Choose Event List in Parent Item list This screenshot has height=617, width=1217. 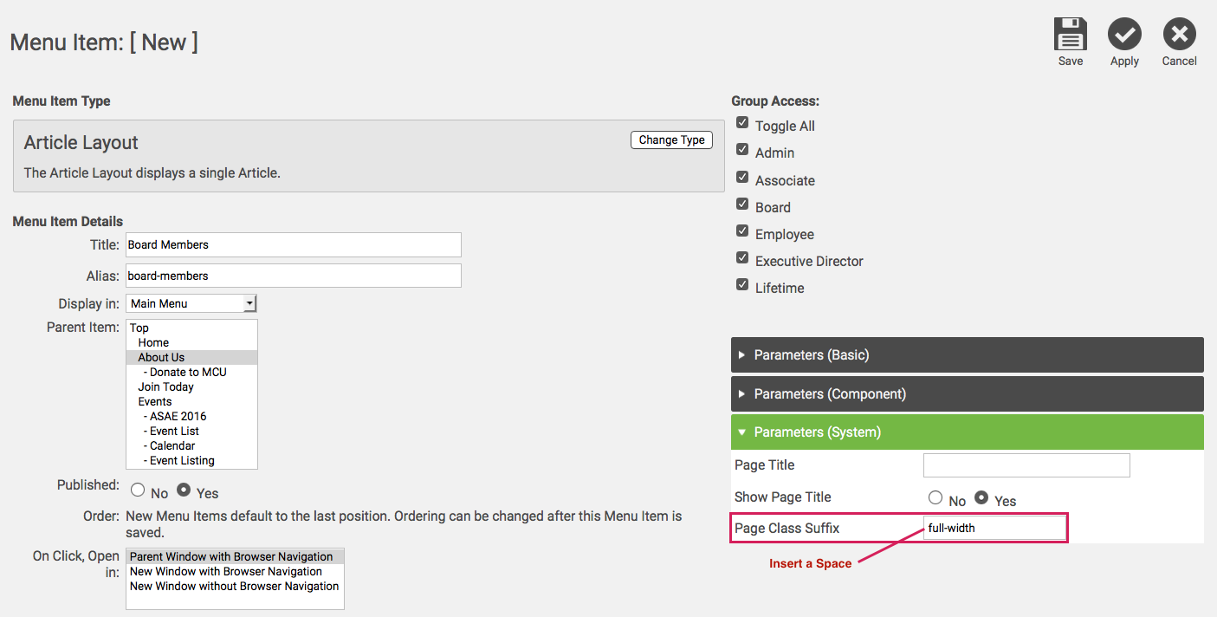click(174, 431)
